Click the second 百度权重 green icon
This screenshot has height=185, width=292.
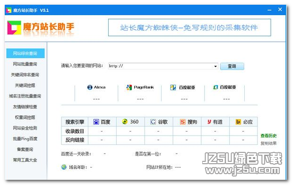click(215, 87)
